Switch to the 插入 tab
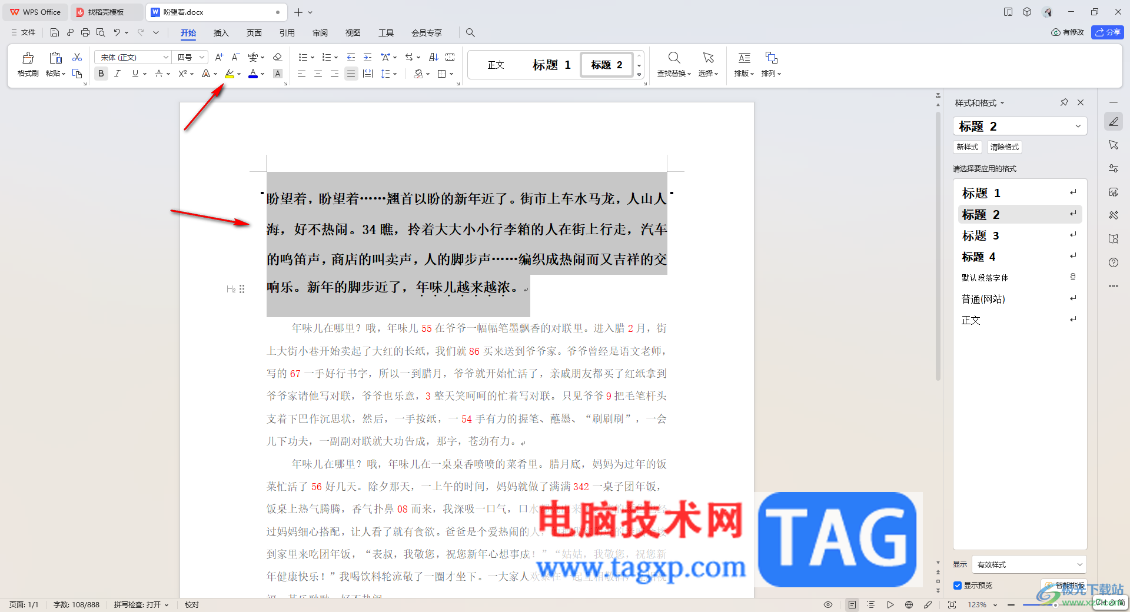Image resolution: width=1130 pixels, height=612 pixels. point(221,33)
